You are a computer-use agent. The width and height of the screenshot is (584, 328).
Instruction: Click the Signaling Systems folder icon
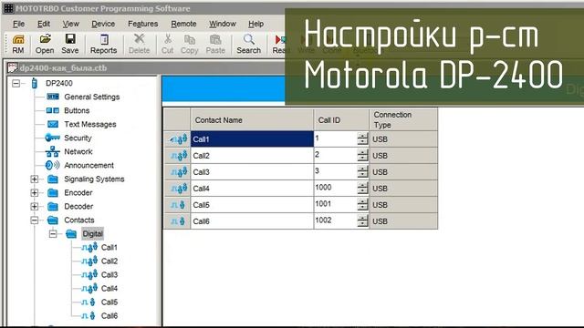pyautogui.click(x=53, y=179)
